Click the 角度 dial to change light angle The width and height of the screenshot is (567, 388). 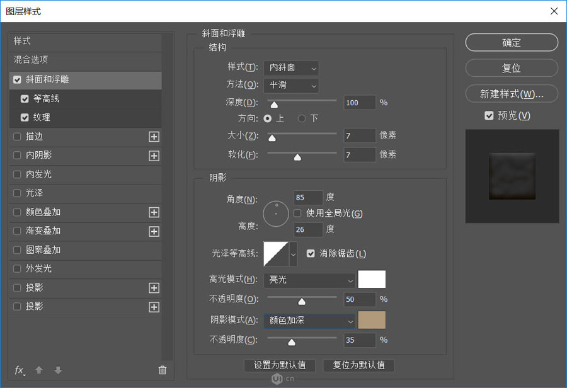275,214
